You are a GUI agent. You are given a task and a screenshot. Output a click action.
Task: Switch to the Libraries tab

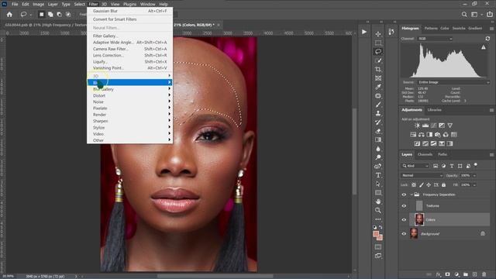[x=434, y=110]
